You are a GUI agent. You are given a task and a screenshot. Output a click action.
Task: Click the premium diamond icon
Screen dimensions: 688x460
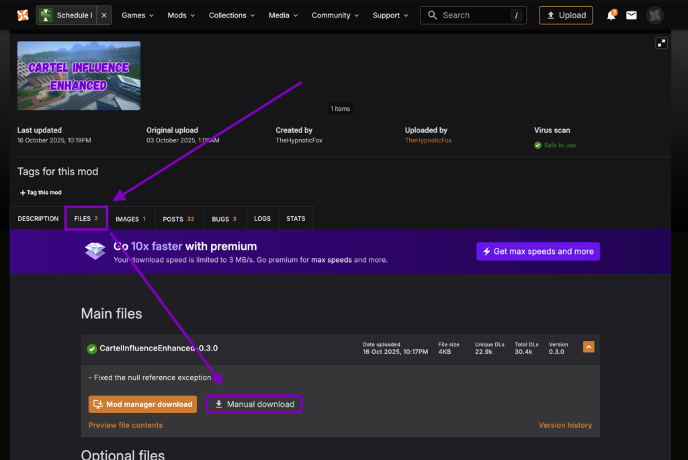click(x=95, y=251)
